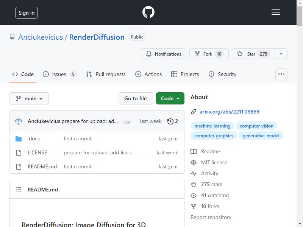
Task: Click the Sign in button
Action: [27, 13]
